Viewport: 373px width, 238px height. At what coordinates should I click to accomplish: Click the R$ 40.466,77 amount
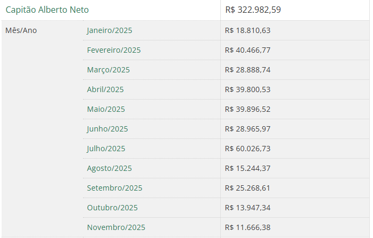[247, 50]
